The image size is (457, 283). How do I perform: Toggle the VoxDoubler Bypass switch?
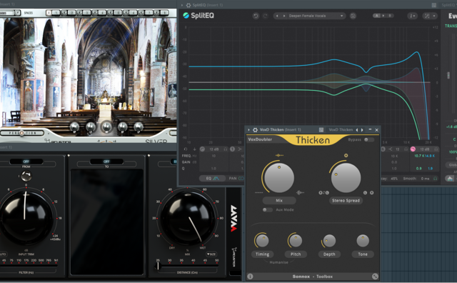point(368,140)
